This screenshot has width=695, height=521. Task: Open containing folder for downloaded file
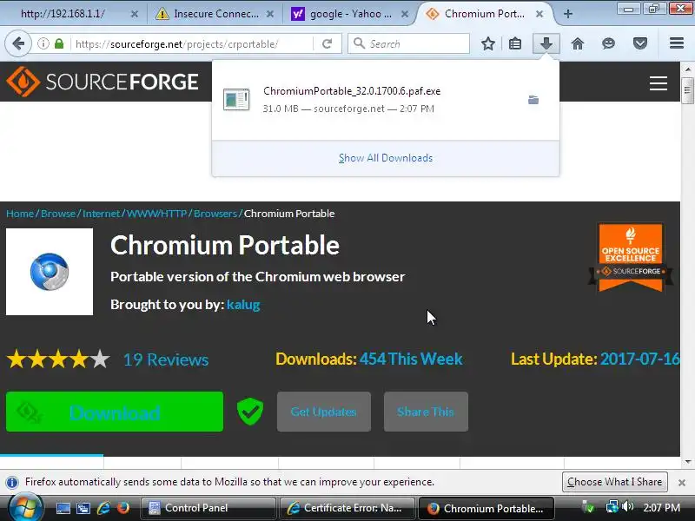[x=533, y=100]
